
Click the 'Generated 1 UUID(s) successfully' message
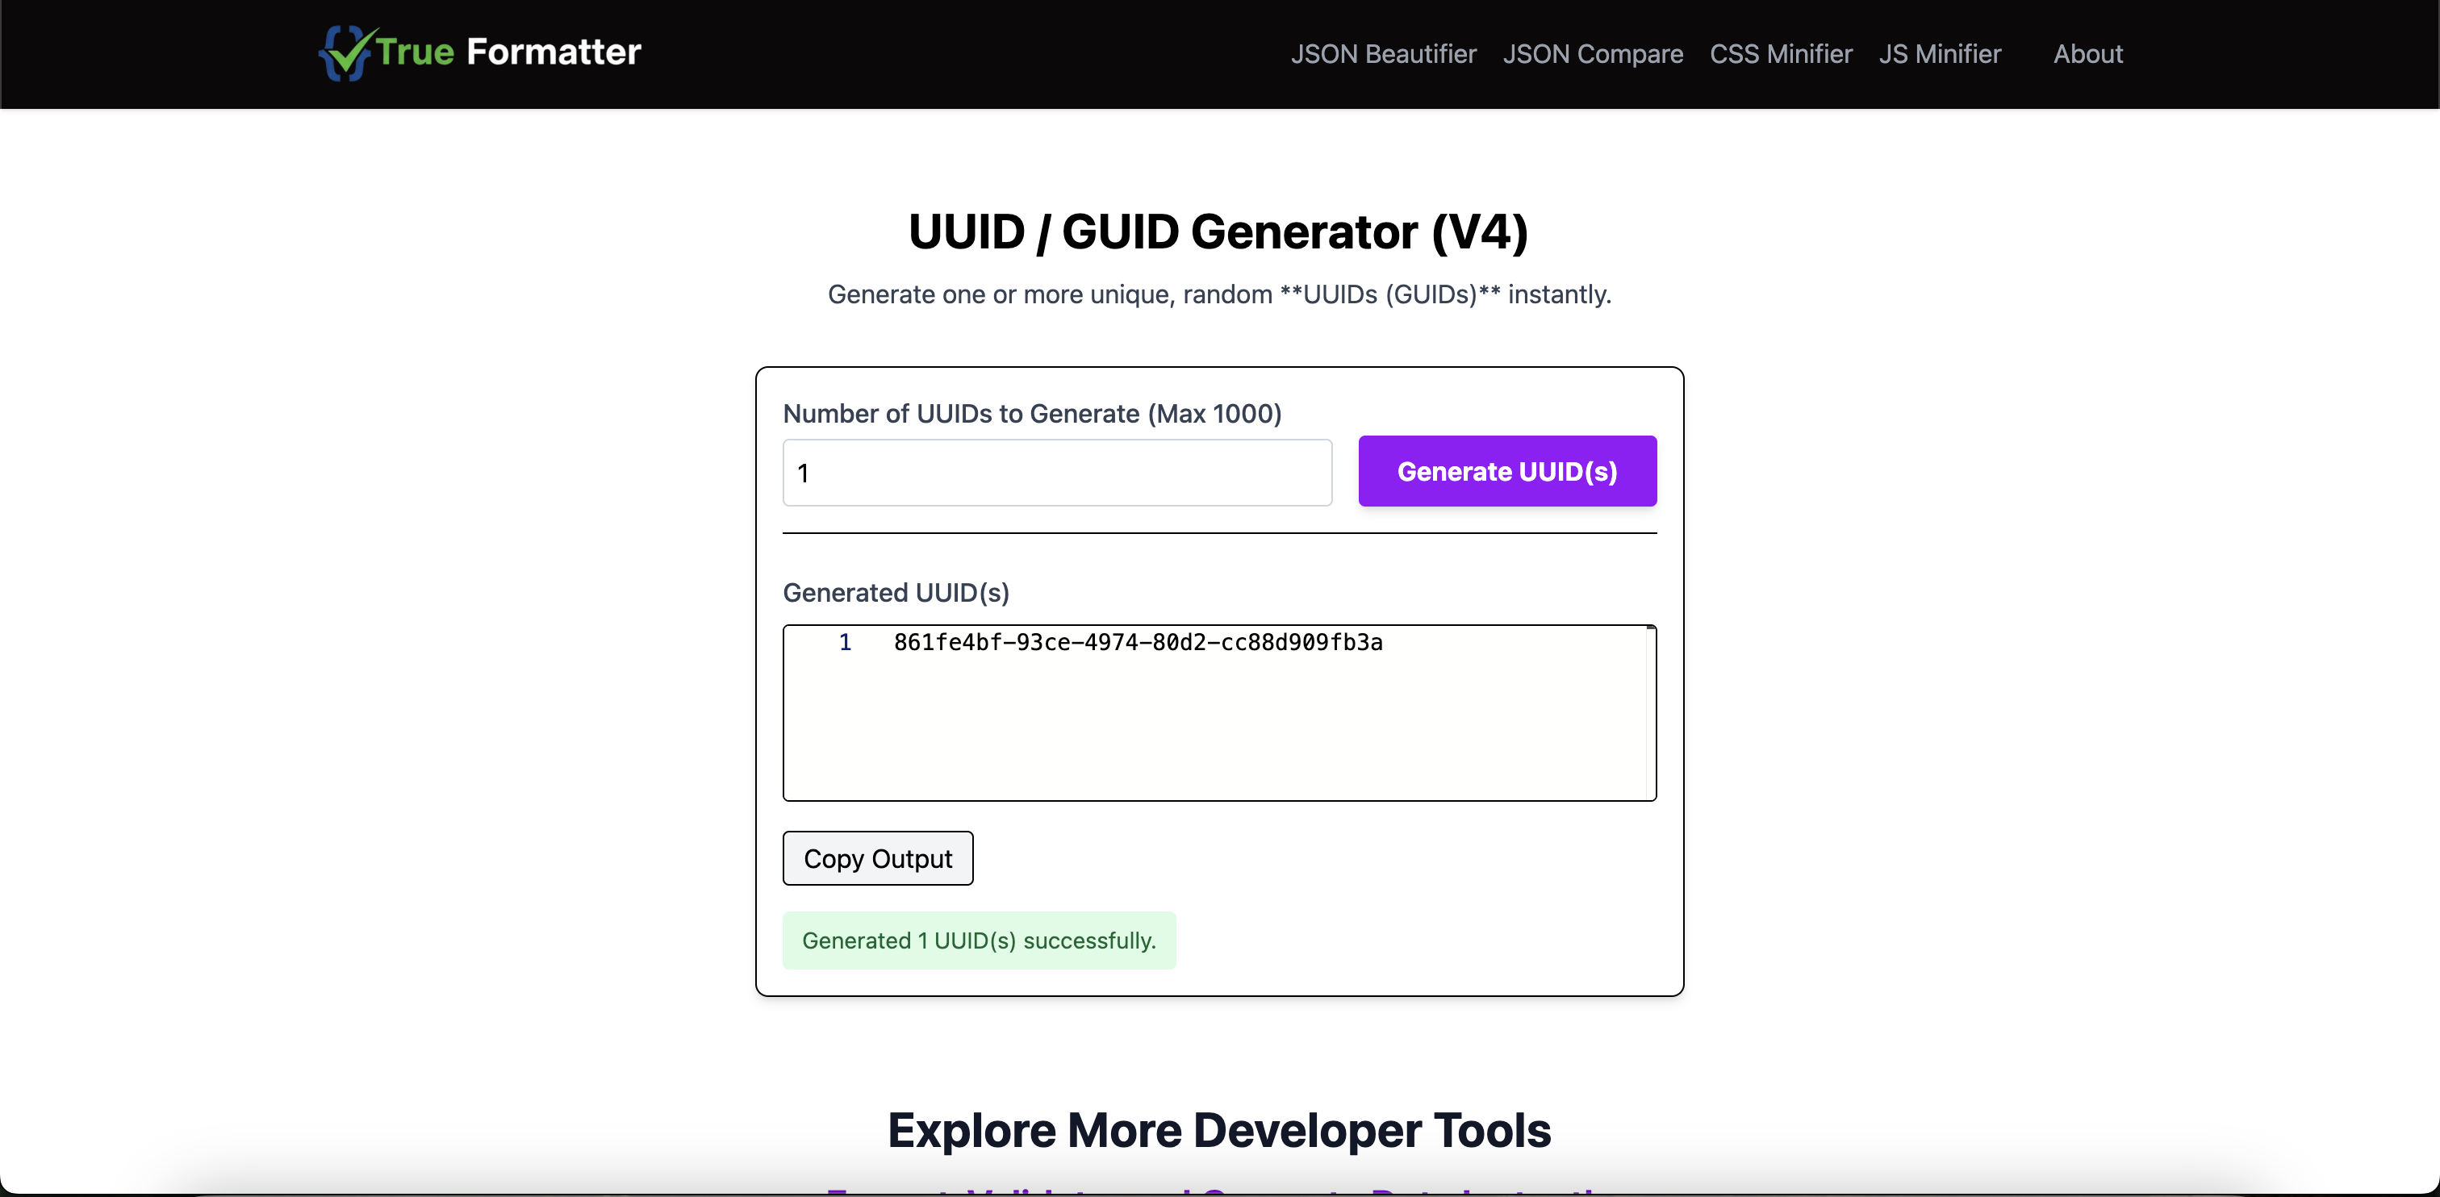(x=979, y=940)
